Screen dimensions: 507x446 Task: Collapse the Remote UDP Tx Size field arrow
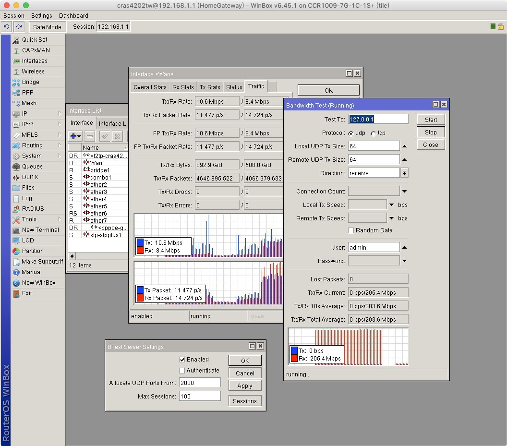point(405,160)
